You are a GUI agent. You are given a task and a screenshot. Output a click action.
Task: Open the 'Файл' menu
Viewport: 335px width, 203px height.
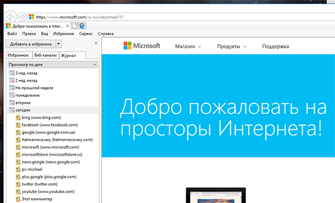click(12, 33)
